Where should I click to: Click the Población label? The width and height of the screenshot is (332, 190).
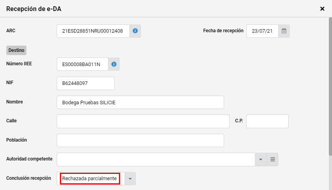[x=17, y=140]
